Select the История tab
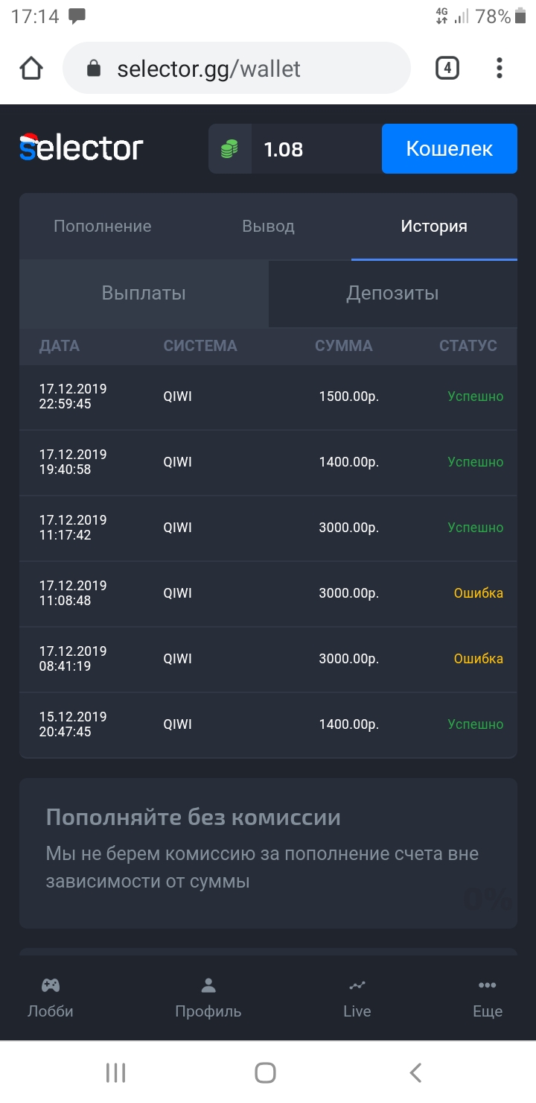The width and height of the screenshot is (536, 1103). [x=434, y=227]
